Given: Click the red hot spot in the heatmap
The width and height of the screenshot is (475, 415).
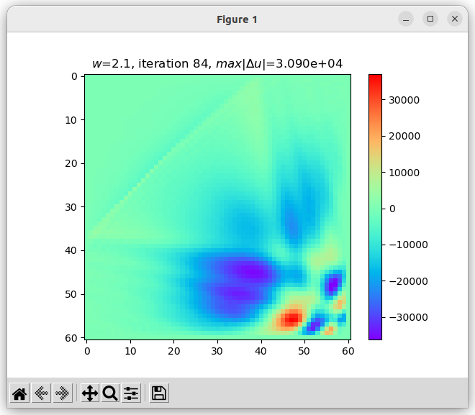Looking at the screenshot, I should point(291,319).
